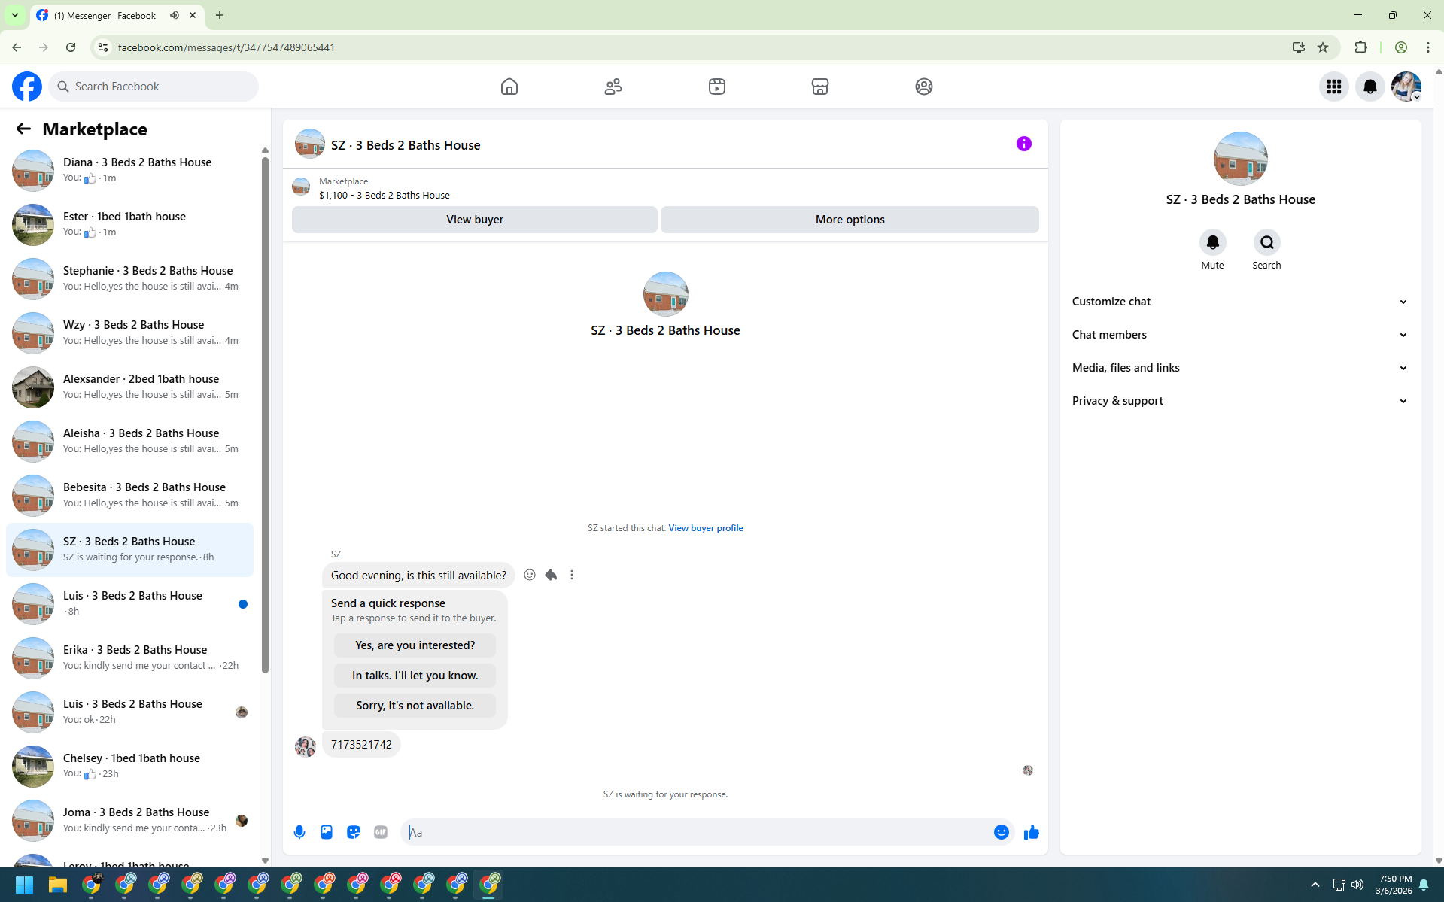The image size is (1444, 902).
Task: Choose a sticker
Action: [x=354, y=832]
